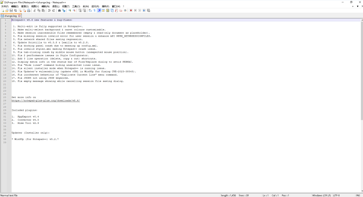Click the Print toolbar icon
This screenshot has height=197, width=363.
coord(29,10)
